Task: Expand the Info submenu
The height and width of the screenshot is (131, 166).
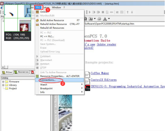Action: coord(60,92)
